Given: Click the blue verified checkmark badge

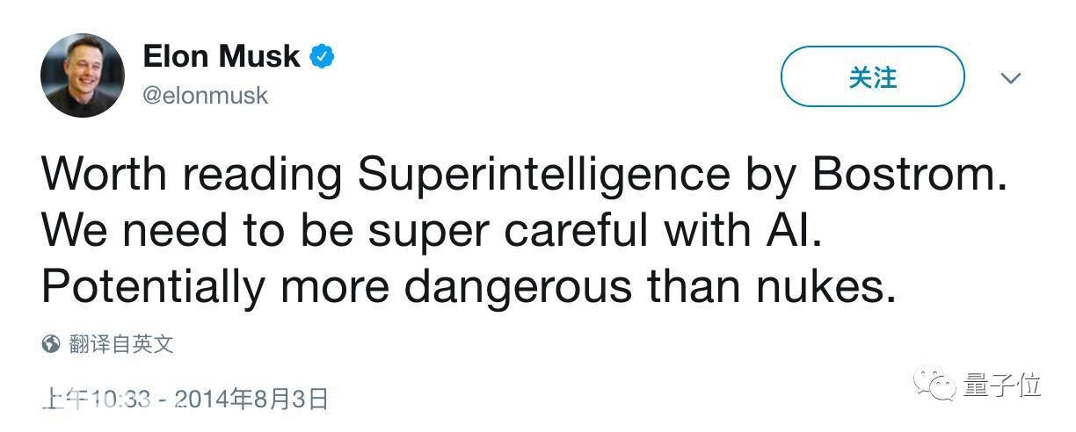Looking at the screenshot, I should pos(322,58).
